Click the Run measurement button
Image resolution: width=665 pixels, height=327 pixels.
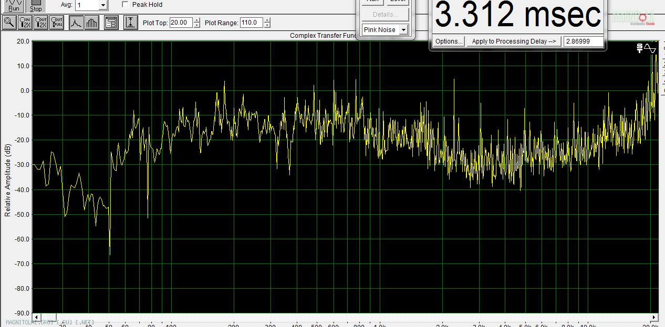click(x=14, y=6)
